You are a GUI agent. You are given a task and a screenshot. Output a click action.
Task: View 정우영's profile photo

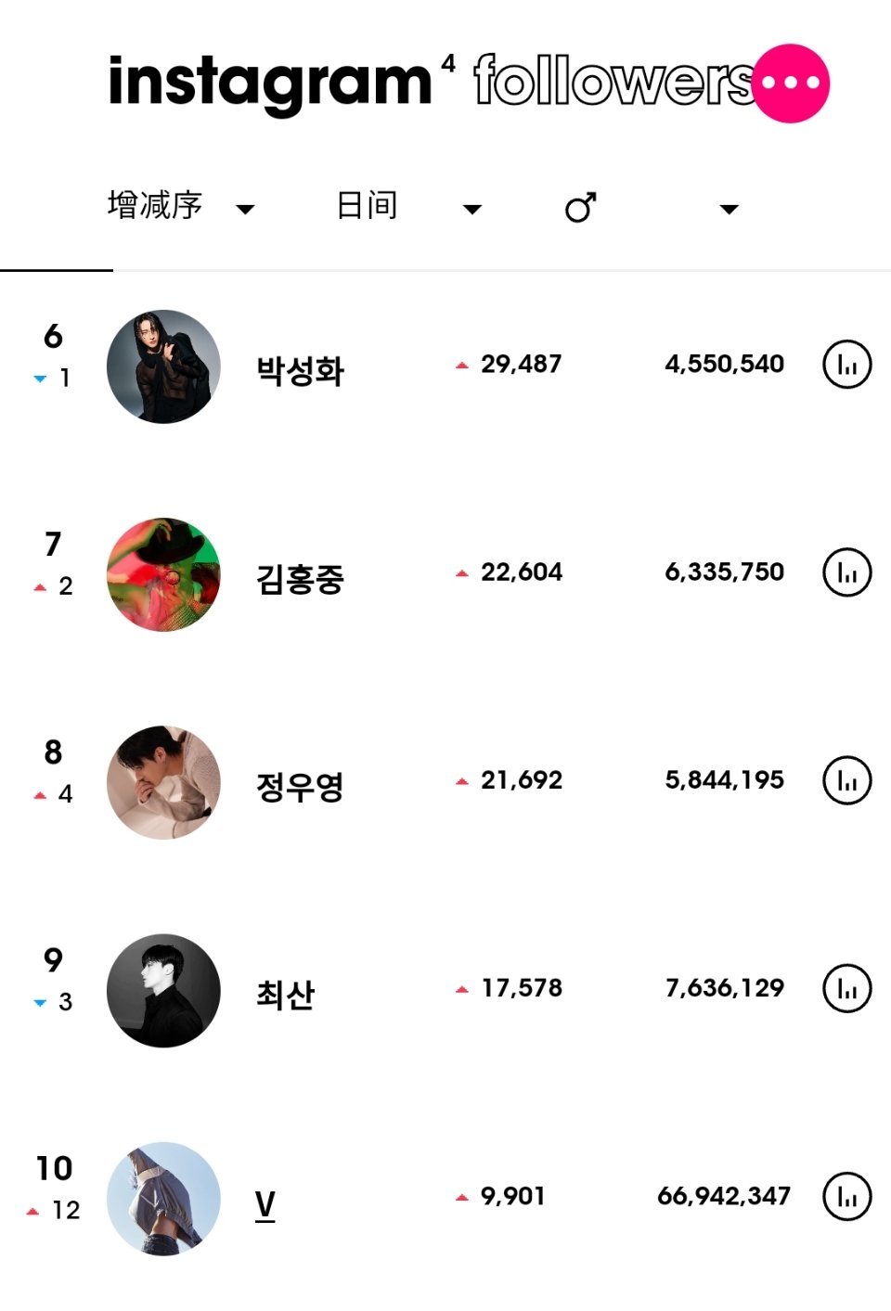(x=163, y=782)
